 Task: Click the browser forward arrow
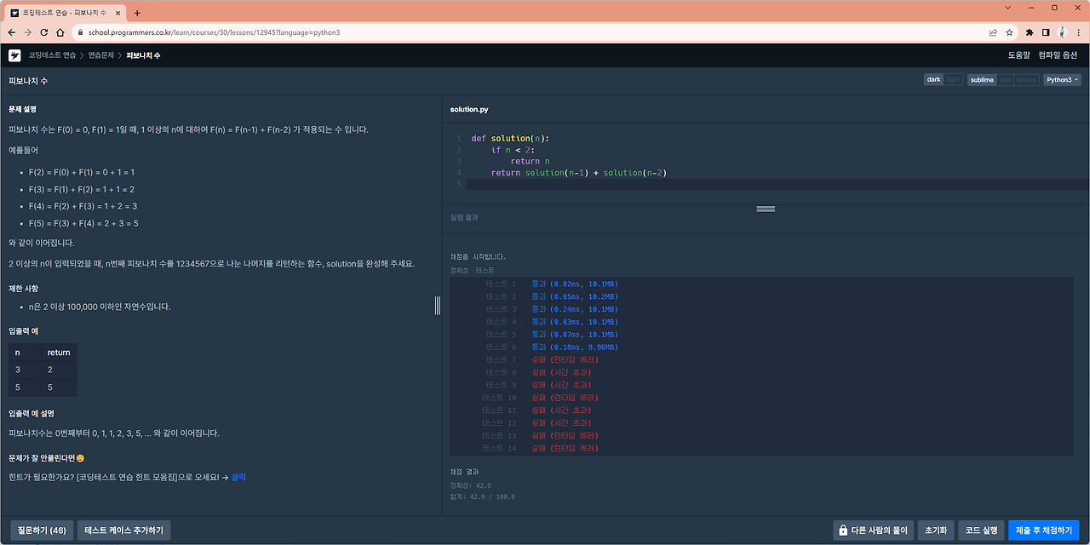click(x=28, y=32)
